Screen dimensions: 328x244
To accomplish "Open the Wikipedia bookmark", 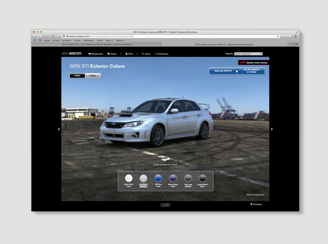I will click(89, 41).
